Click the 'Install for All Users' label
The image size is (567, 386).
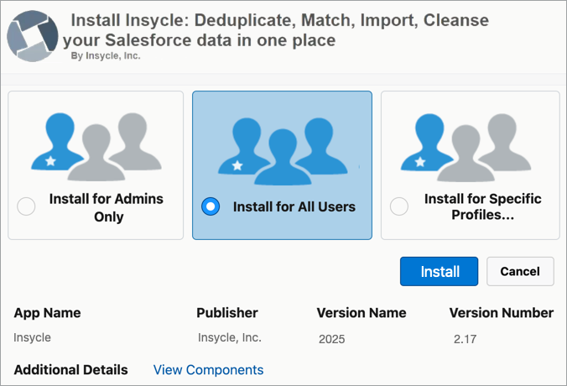click(x=294, y=206)
